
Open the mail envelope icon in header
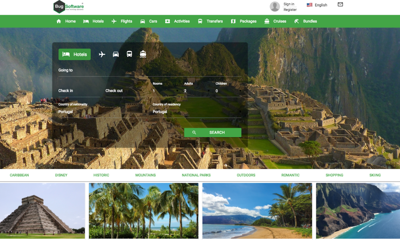[x=340, y=5]
